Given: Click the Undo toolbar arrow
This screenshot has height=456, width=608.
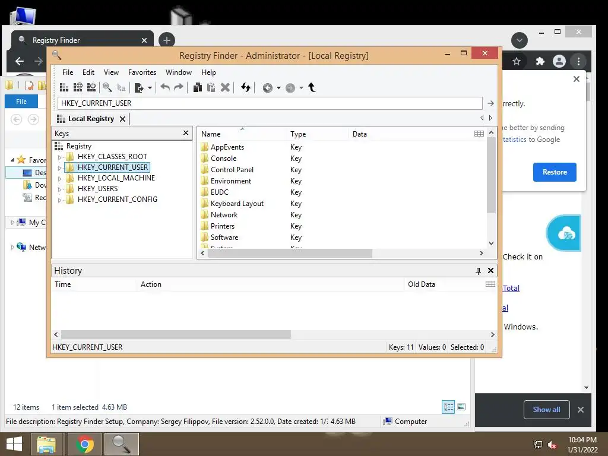Looking at the screenshot, I should click(x=165, y=88).
